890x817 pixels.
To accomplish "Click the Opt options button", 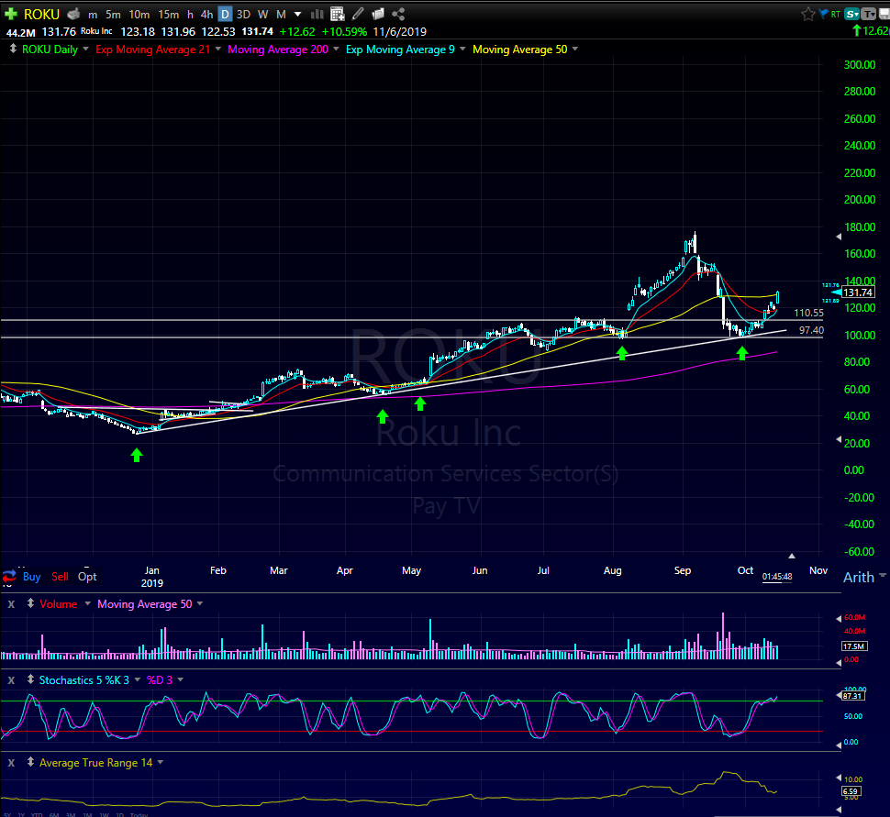I will tap(87, 577).
